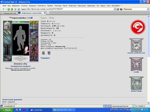
Task: Click the grey up arrow toolbar icon
Action: point(3,9)
